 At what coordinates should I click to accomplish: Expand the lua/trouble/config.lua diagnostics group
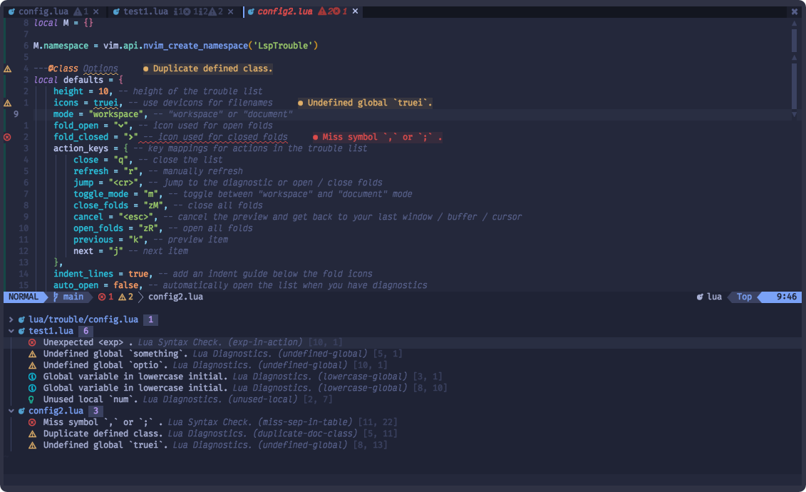[x=12, y=319]
